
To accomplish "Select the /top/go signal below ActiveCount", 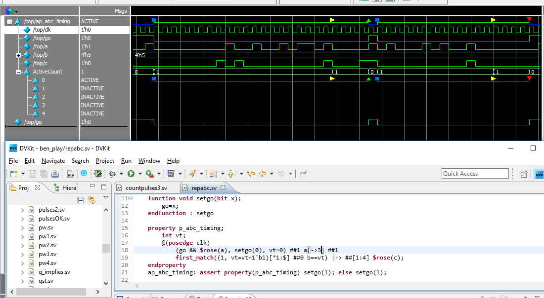I will (33, 122).
